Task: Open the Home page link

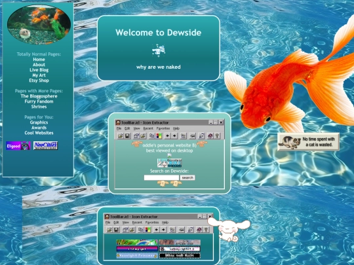Action: tap(39, 60)
